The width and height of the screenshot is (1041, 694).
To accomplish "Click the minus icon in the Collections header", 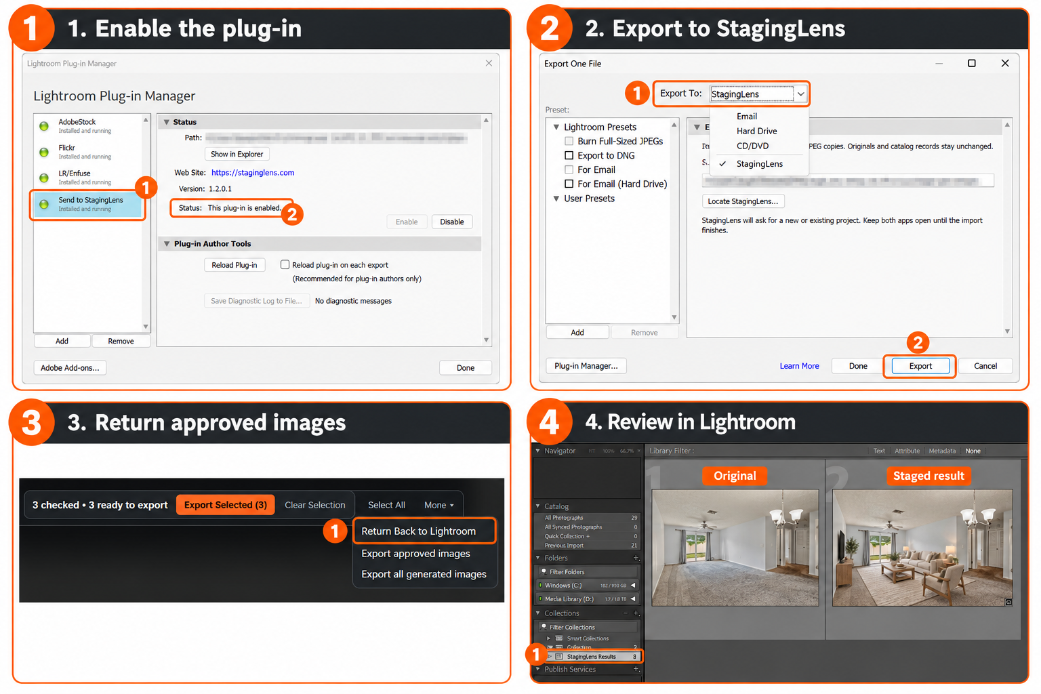I will coord(626,613).
